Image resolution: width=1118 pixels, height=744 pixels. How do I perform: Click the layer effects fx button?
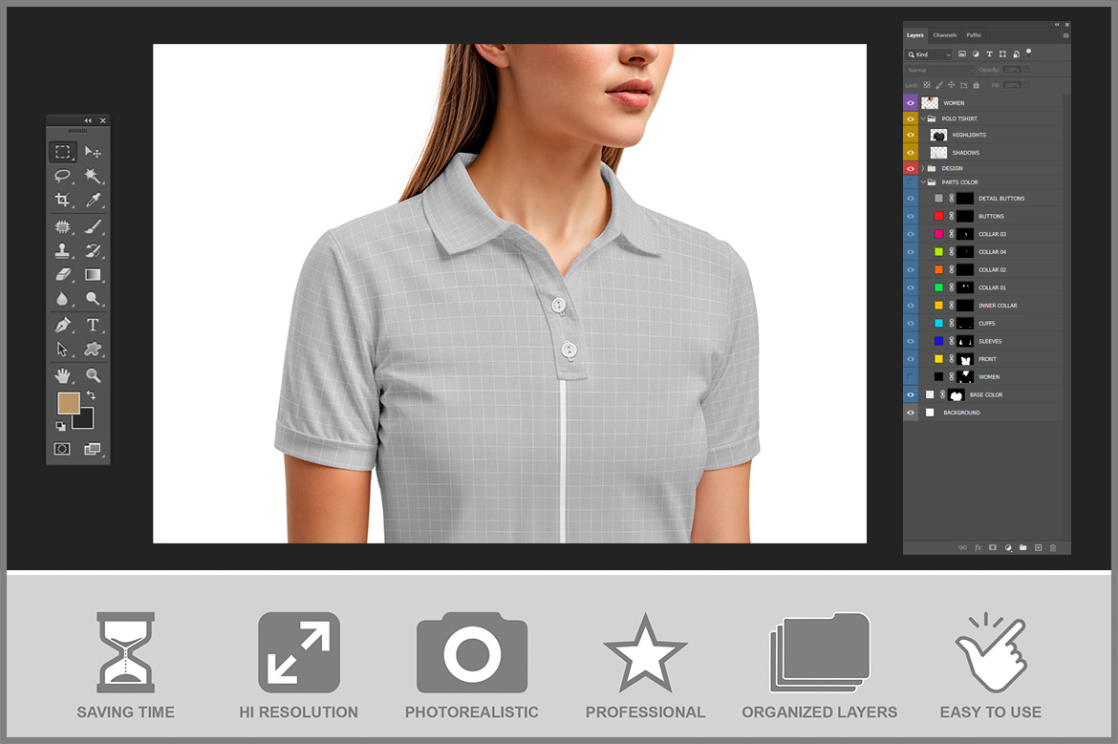(978, 547)
